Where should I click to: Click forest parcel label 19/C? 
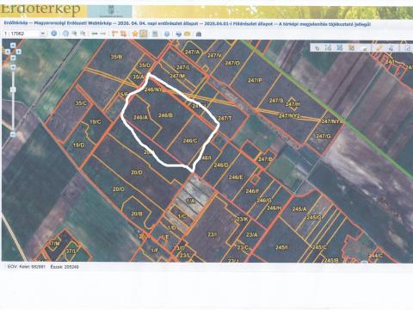tap(96, 122)
